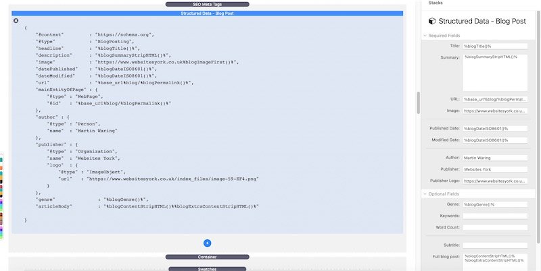
Task: Select the Swatches stack label
Action: coord(207,269)
